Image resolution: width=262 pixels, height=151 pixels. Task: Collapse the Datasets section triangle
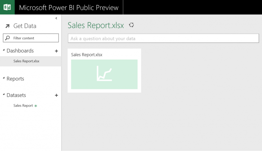[4, 95]
